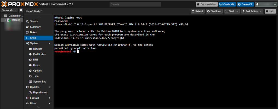Reboot the node with Reboot button
Image resolution: width=278 pixels, height=109 pixels.
tap(198, 11)
